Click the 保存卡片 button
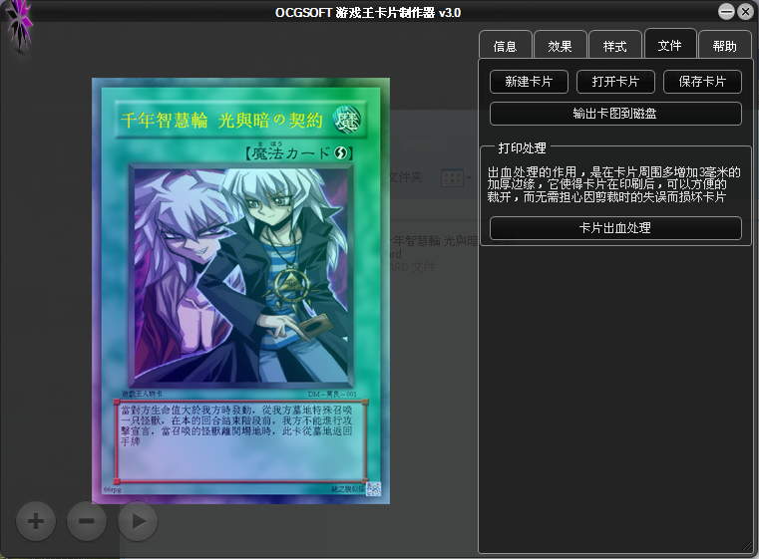The height and width of the screenshot is (559, 759). 702,82
